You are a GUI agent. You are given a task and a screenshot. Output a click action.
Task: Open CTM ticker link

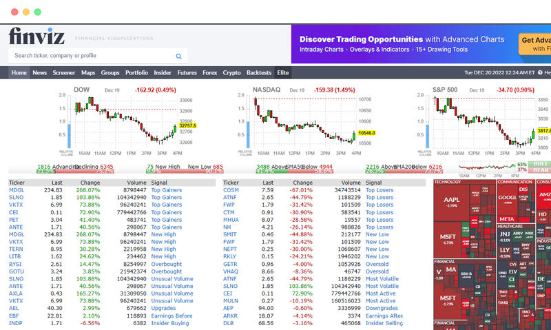[229, 212]
